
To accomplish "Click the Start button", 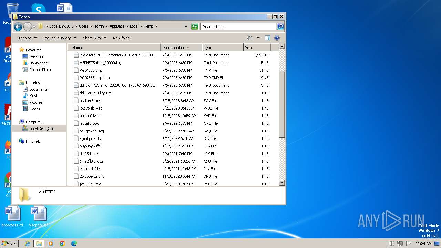I will [x=10, y=244].
